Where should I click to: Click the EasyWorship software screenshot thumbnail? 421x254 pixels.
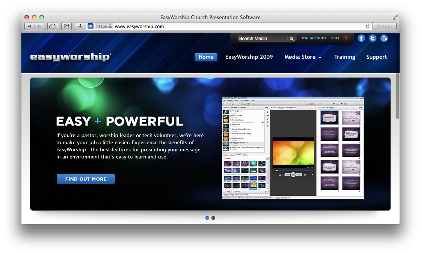(x=293, y=148)
